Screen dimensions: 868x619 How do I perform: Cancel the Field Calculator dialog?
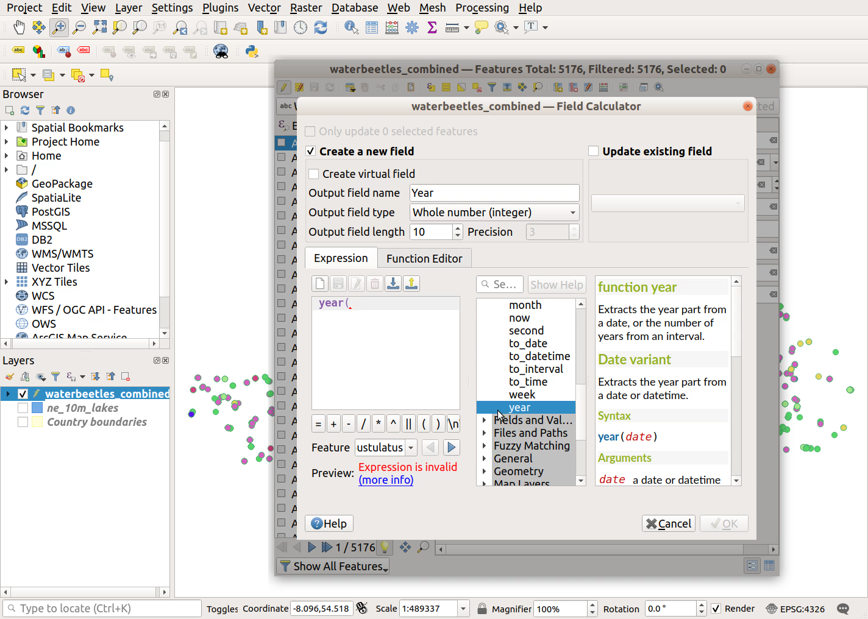click(669, 523)
